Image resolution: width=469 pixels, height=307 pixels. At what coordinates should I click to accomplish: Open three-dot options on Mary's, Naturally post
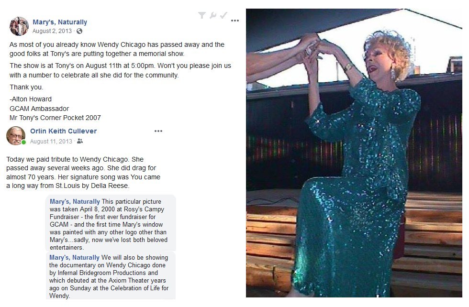(x=235, y=21)
